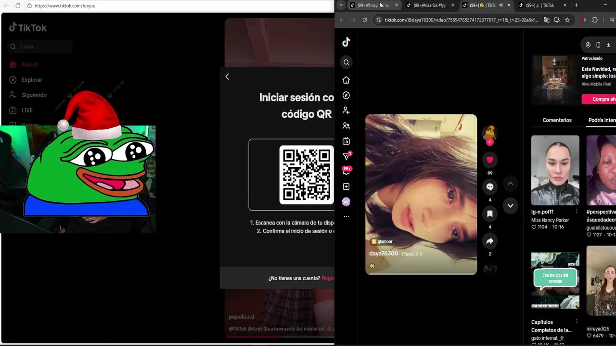
Task: Open 'Con los ojos del corazón' thumbnail
Action: [x=555, y=281]
